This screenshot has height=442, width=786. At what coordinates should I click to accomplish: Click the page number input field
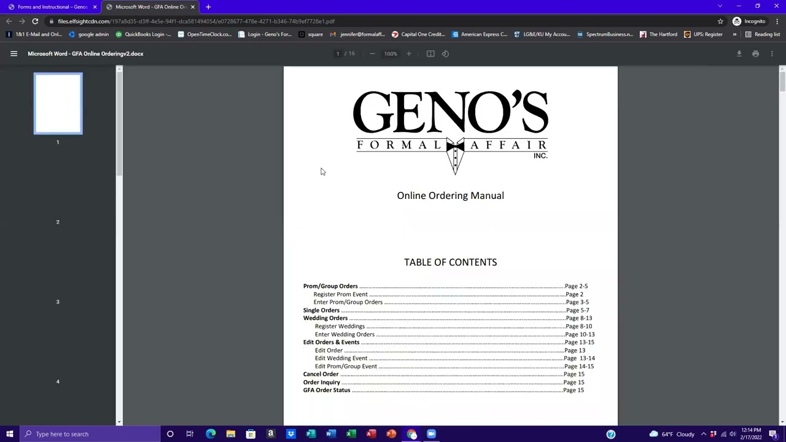pyautogui.click(x=338, y=53)
